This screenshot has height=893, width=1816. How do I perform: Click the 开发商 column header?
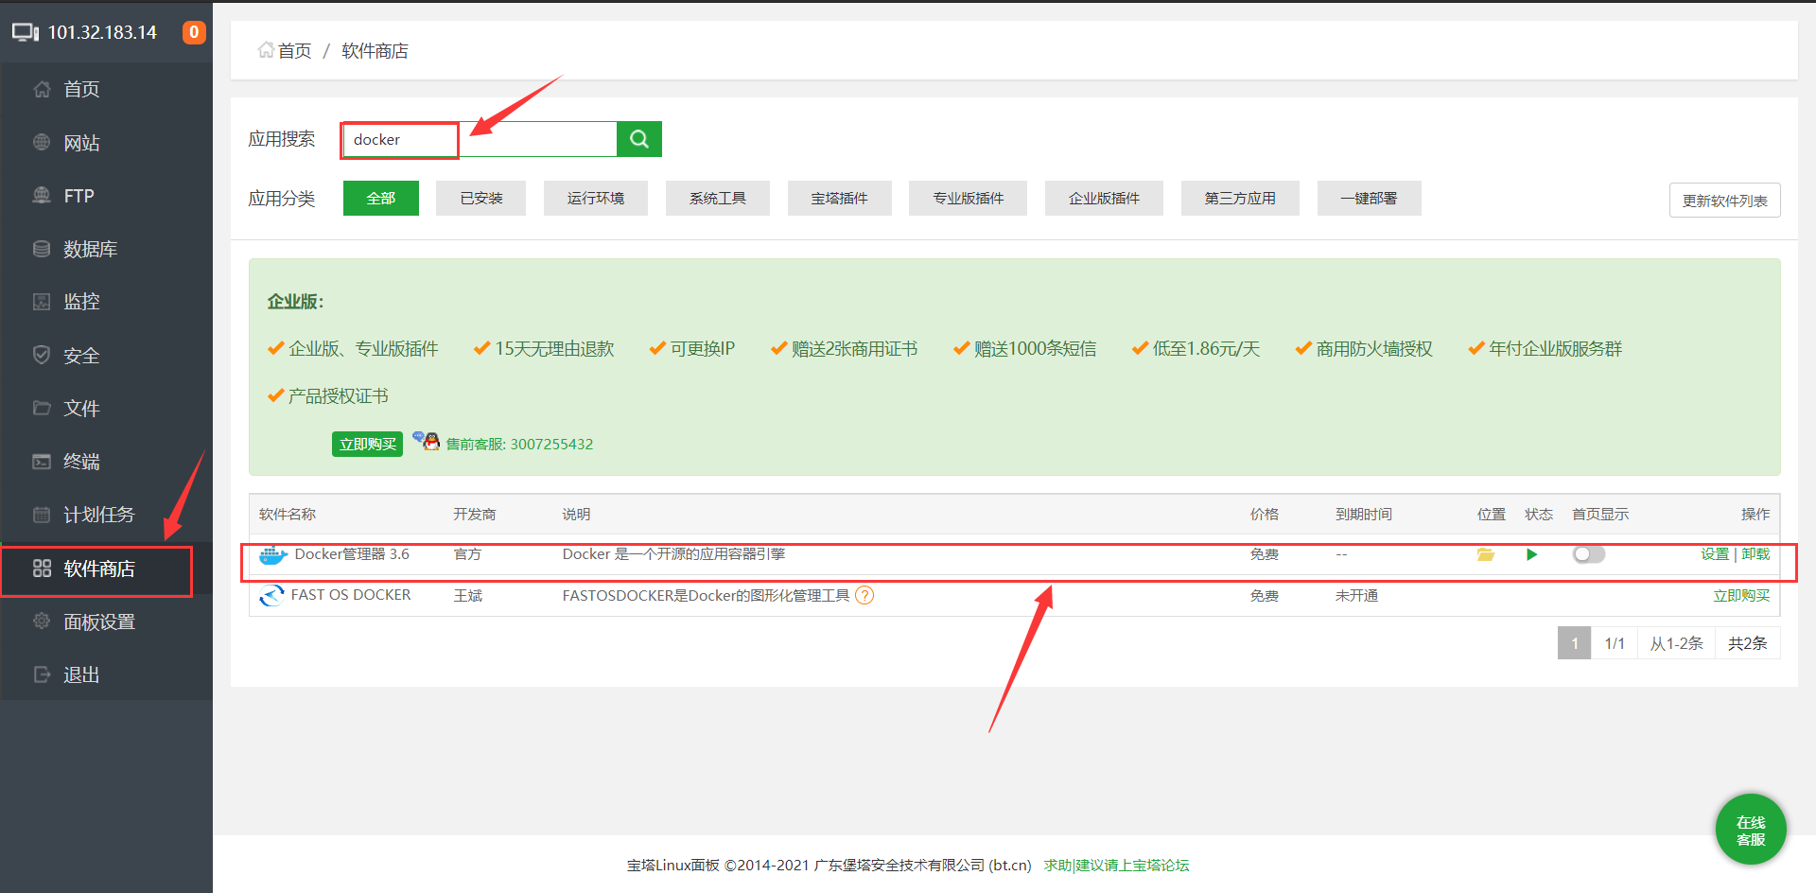(475, 514)
